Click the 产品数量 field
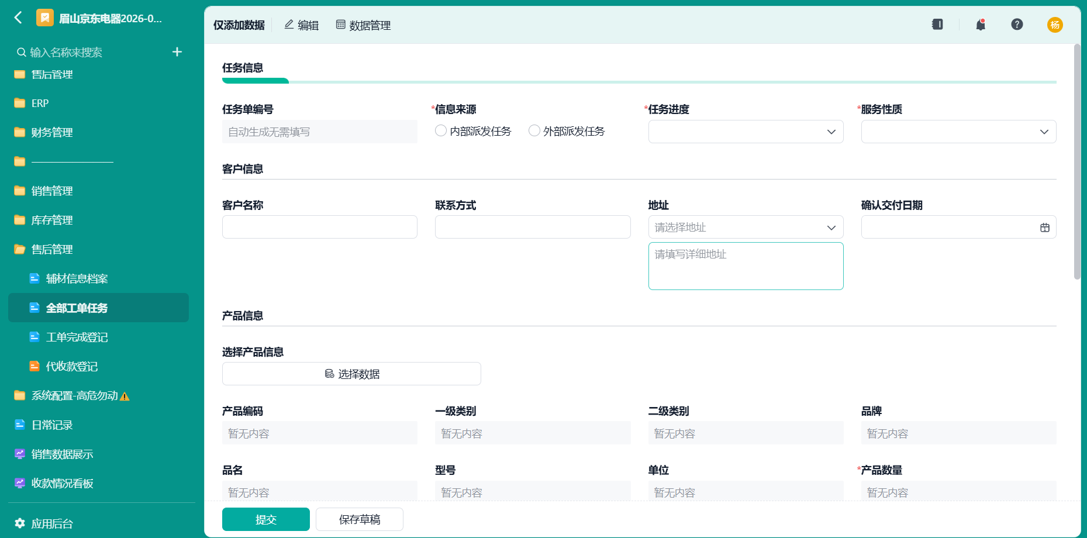 click(958, 491)
